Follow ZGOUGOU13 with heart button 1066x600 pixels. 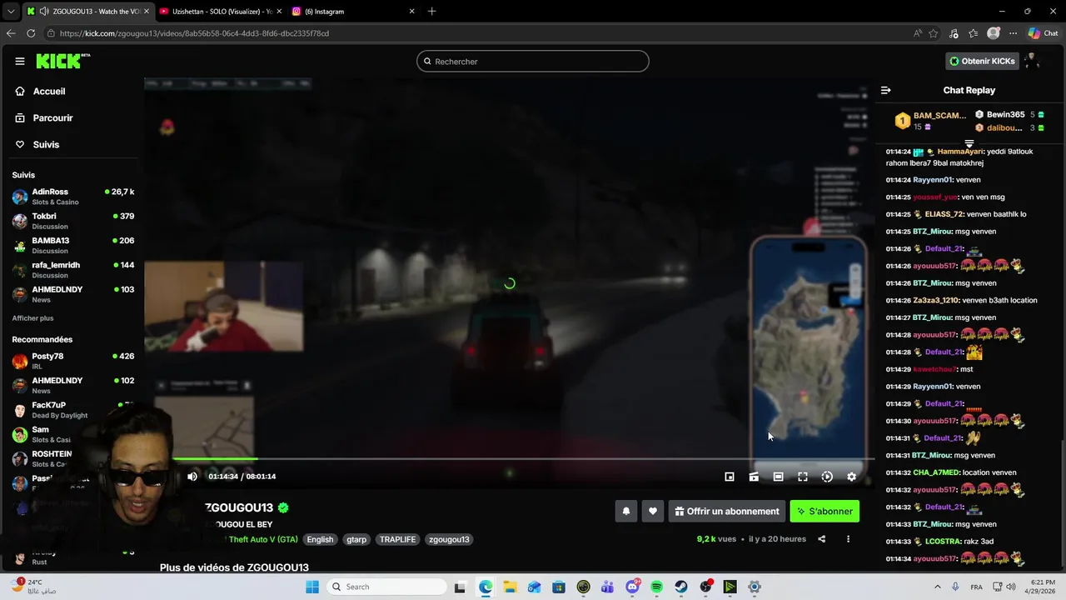coord(653,512)
